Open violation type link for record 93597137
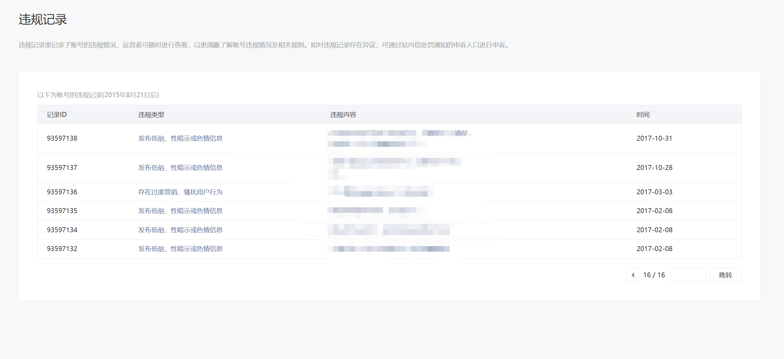The width and height of the screenshot is (784, 359). (180, 167)
